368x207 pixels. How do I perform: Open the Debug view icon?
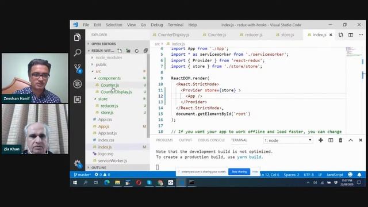point(78,84)
